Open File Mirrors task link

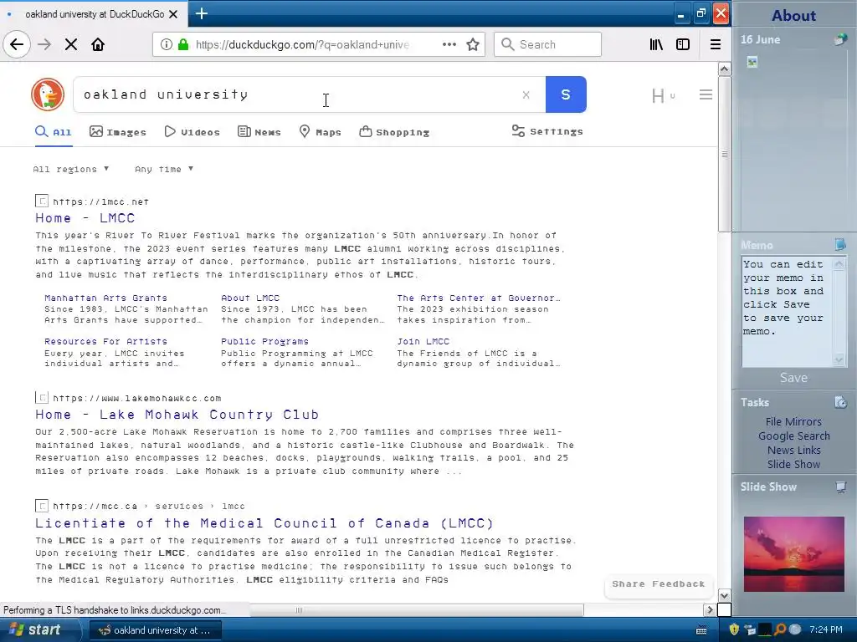point(793,421)
